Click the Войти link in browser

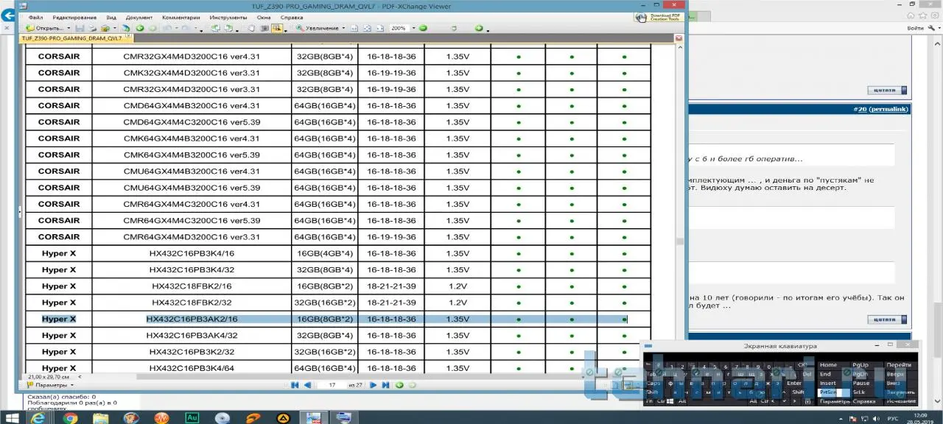point(916,28)
